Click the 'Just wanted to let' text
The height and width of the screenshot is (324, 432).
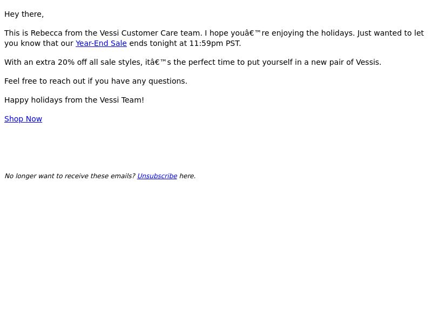tap(390, 33)
